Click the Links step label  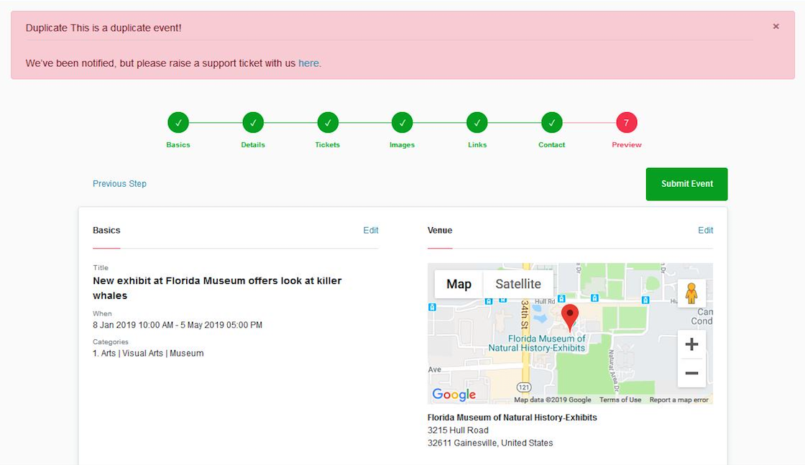(x=477, y=144)
